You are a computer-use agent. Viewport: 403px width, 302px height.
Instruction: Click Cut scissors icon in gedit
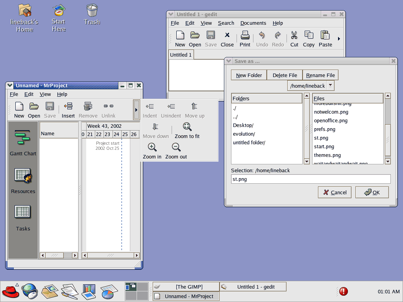tap(294, 35)
